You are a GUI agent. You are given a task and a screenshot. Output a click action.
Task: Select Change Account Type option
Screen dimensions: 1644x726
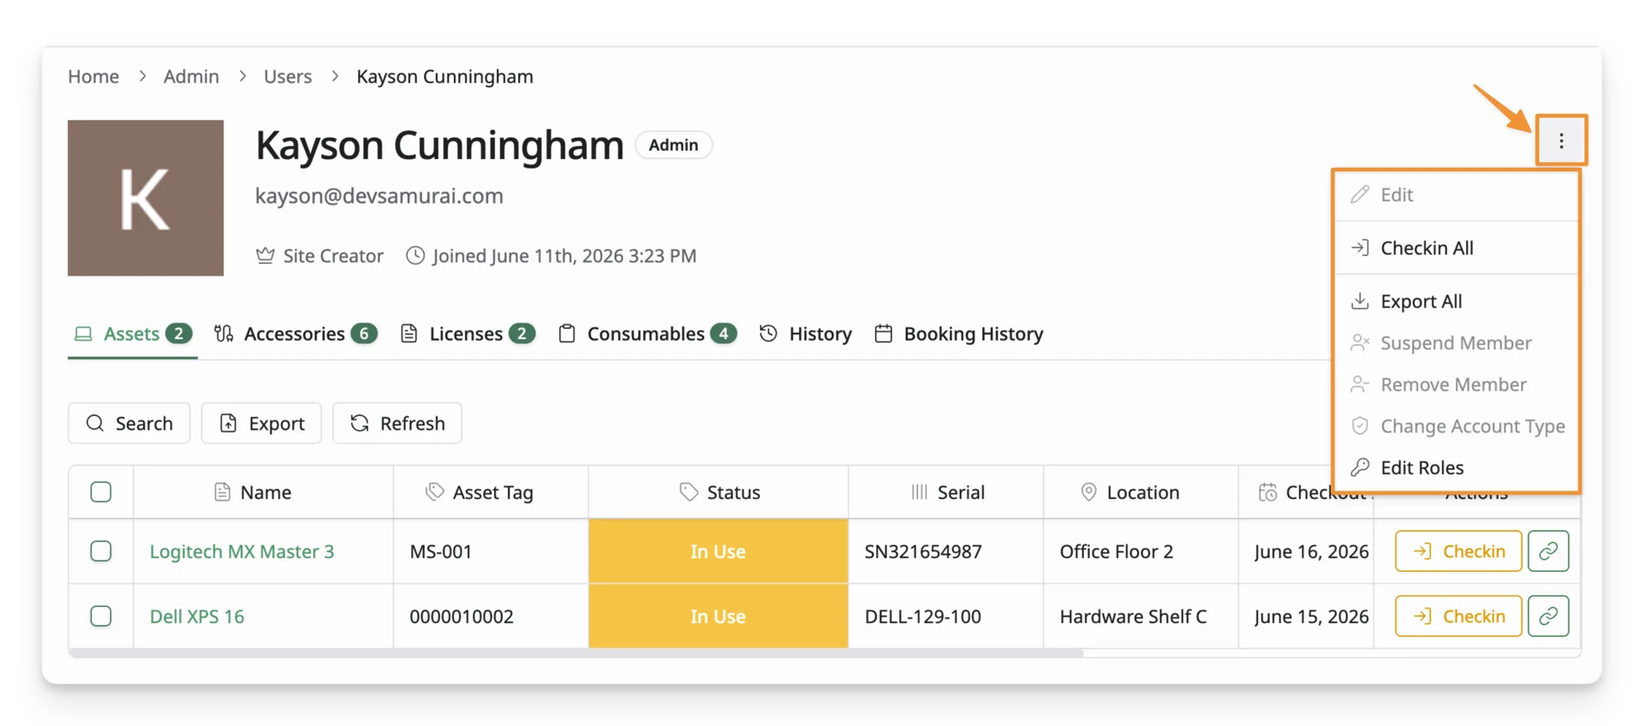[x=1456, y=426]
